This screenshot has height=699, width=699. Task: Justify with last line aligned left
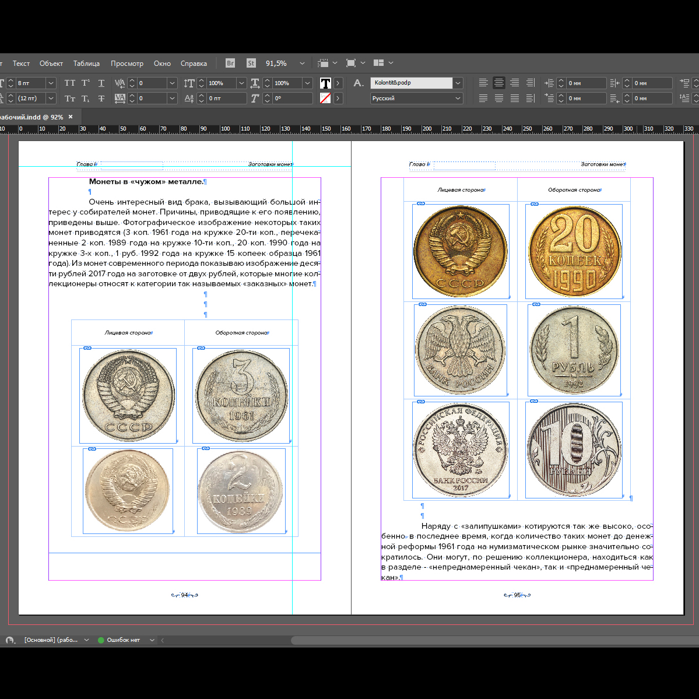coord(483,98)
